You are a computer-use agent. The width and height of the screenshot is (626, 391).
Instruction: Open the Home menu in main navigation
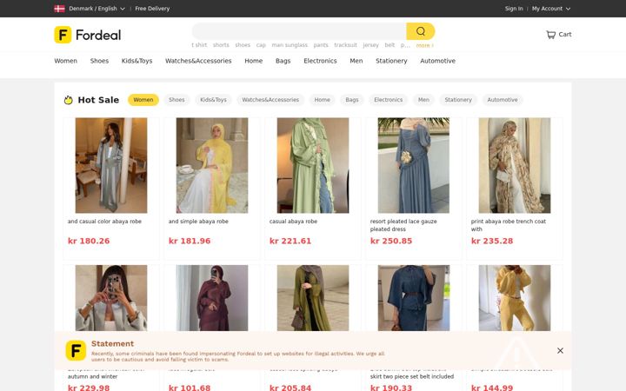click(x=254, y=61)
